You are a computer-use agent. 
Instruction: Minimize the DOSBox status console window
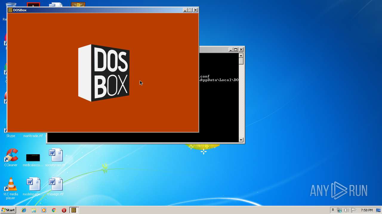[x=231, y=50]
